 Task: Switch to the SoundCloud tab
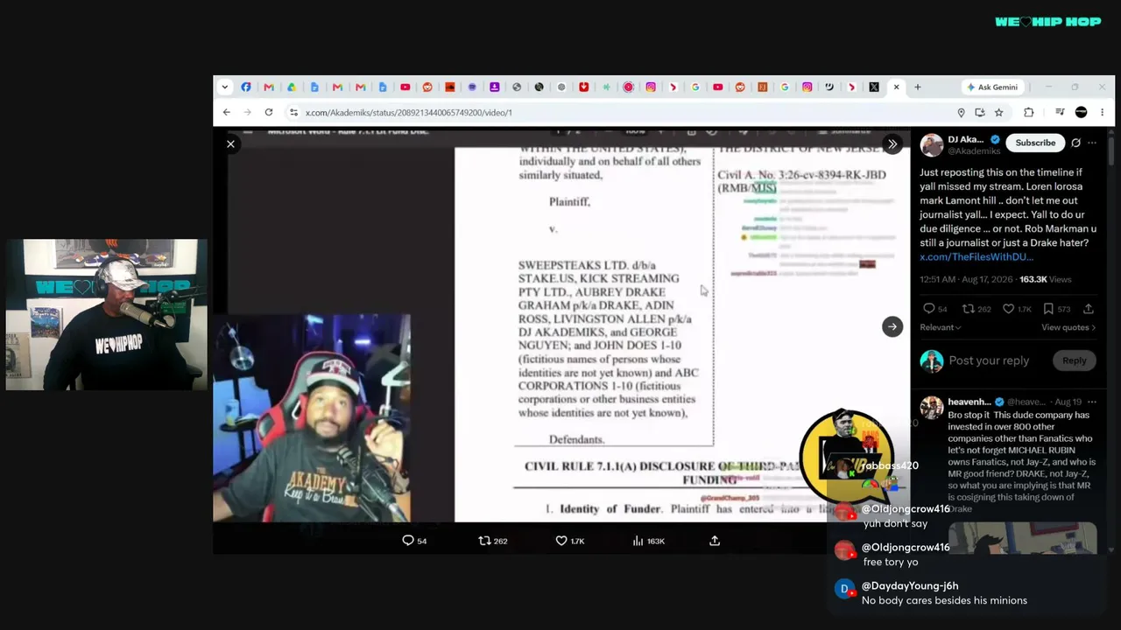[449, 87]
